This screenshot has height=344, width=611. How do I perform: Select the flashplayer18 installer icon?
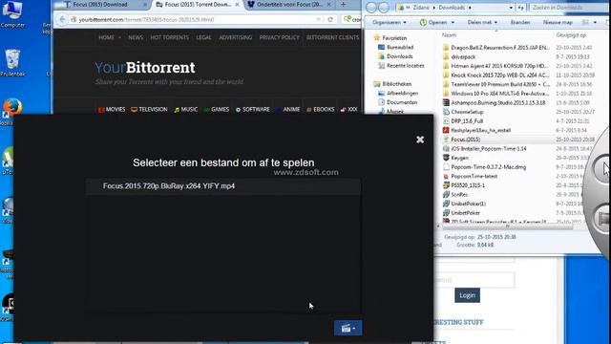pos(446,130)
